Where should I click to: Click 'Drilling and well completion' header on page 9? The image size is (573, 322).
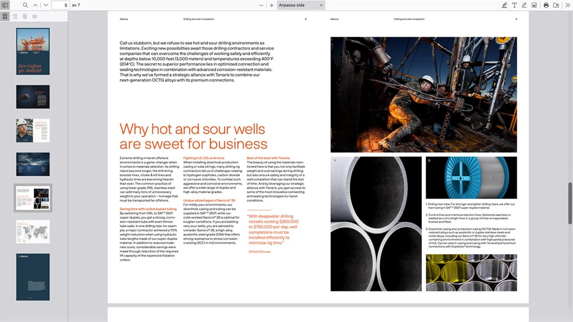409,19
